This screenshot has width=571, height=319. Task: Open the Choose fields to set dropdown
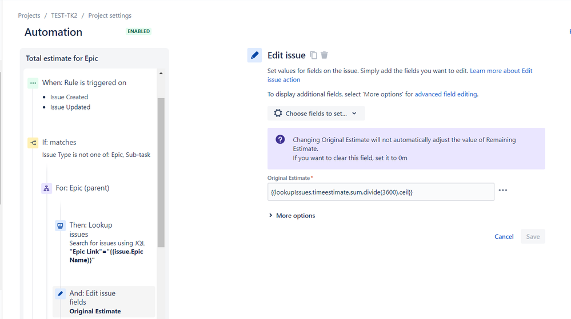click(x=316, y=114)
